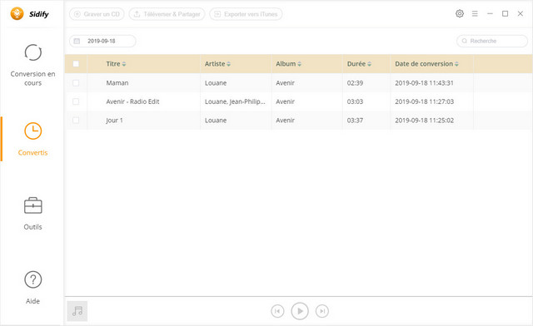Click the Sidify logo icon
Viewport: 533px width, 326px height.
click(x=17, y=14)
